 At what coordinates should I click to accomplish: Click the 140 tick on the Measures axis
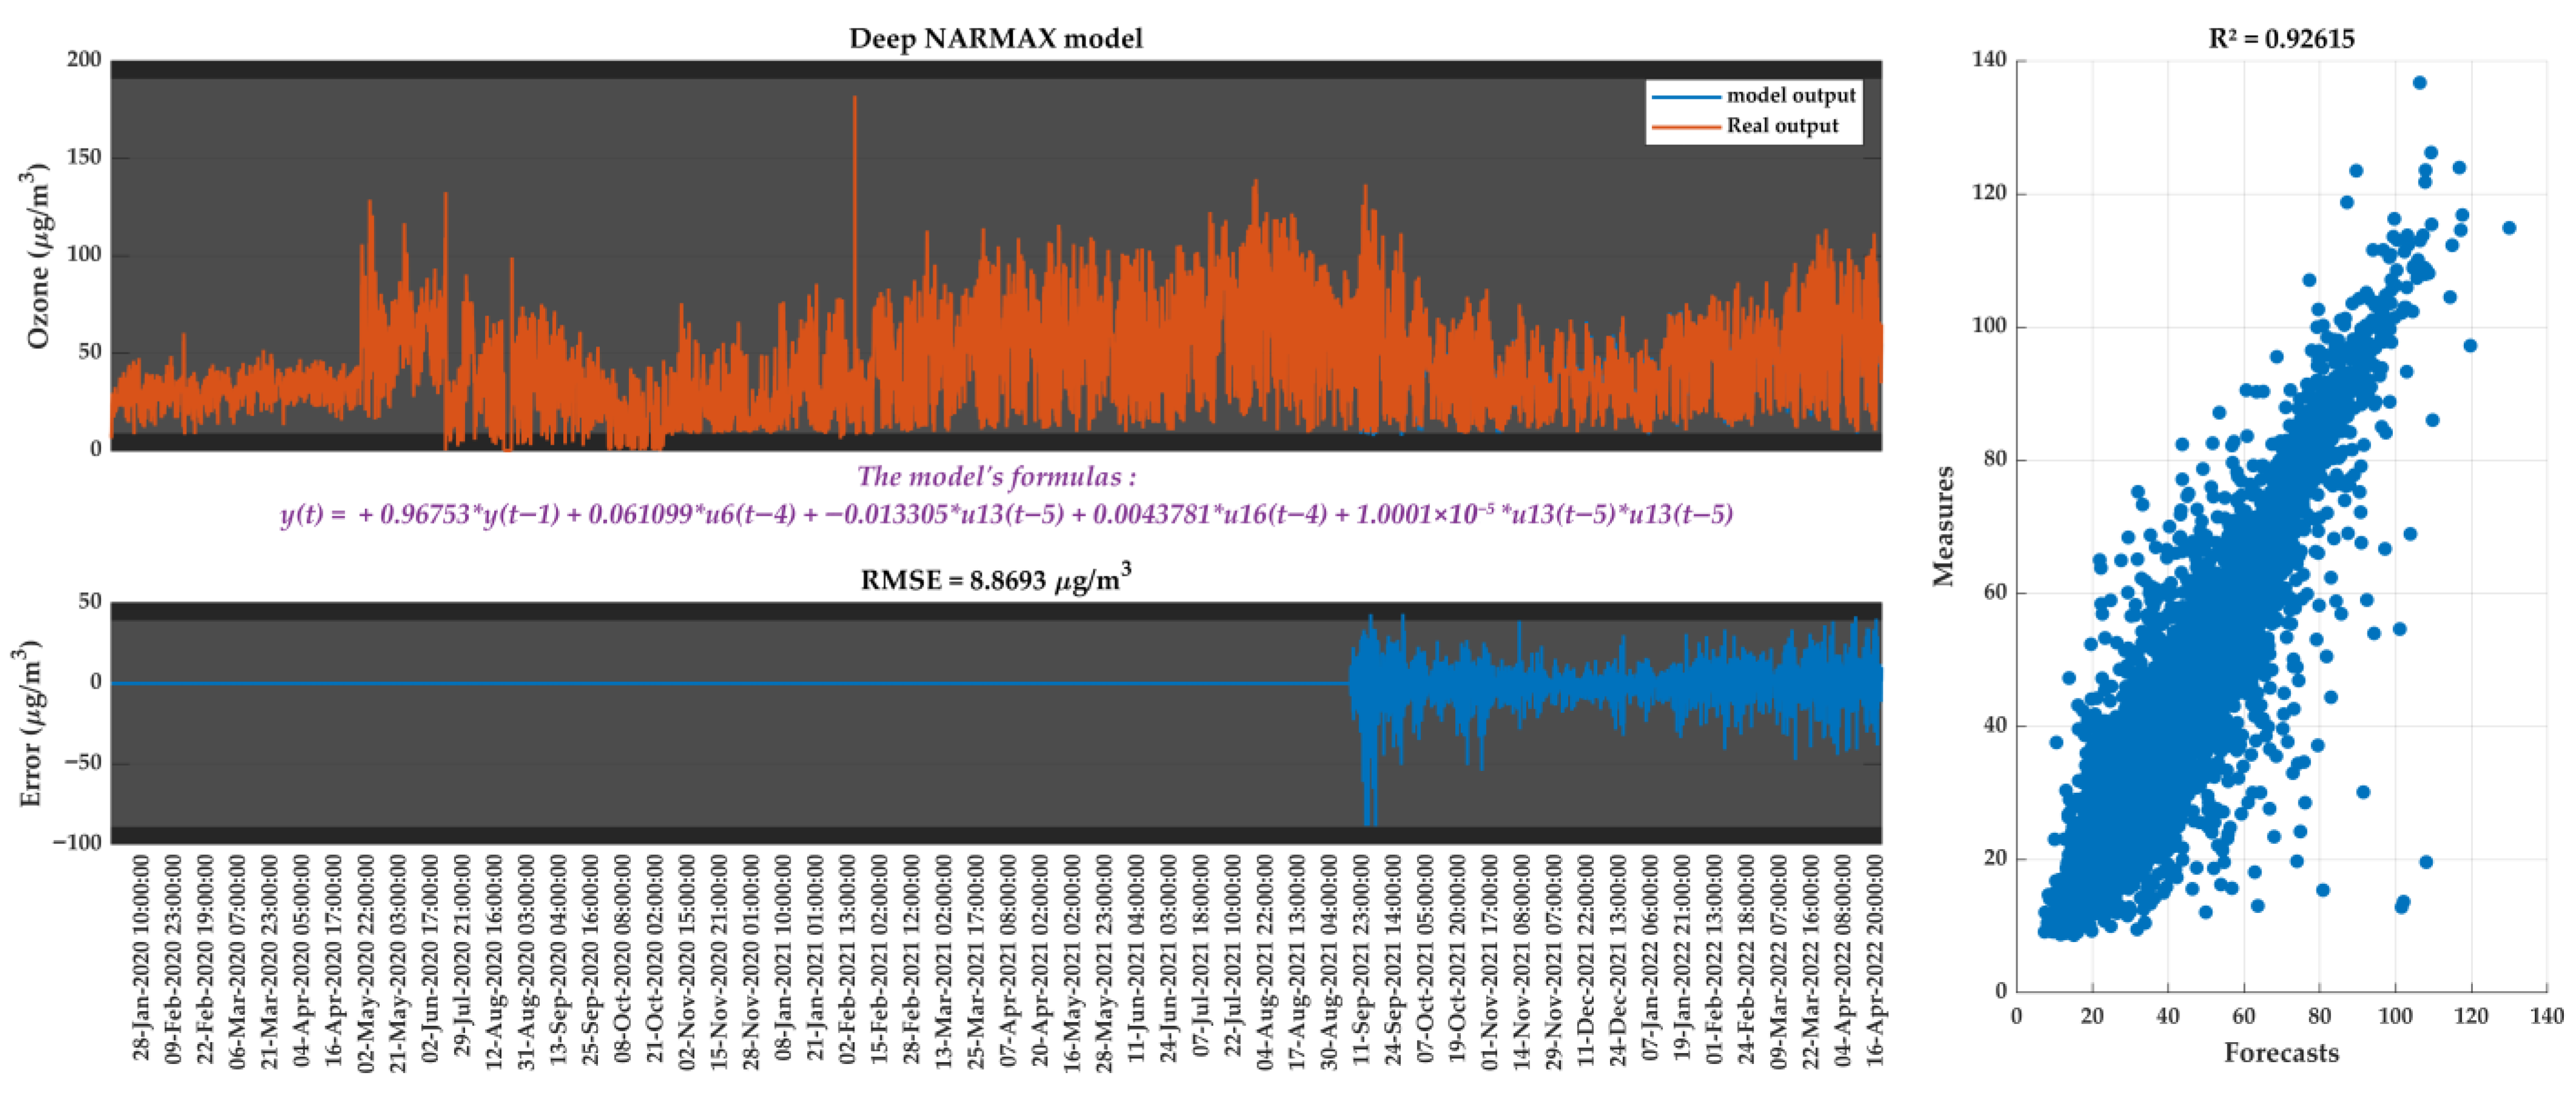pos(1989,59)
